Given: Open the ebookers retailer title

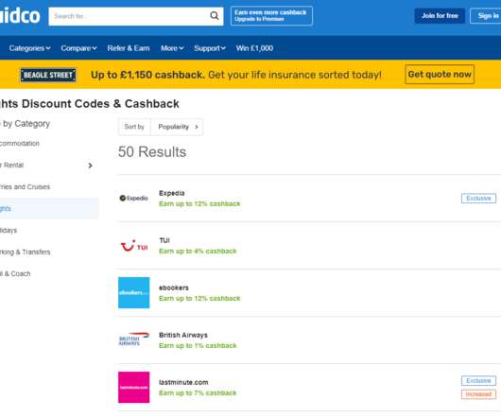Looking at the screenshot, I should 174,287.
